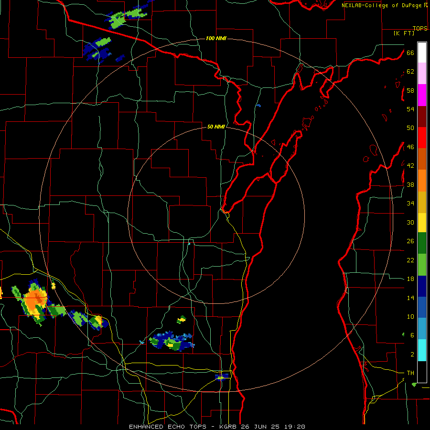
Task: Click the '26' legend value
Action: (410, 241)
